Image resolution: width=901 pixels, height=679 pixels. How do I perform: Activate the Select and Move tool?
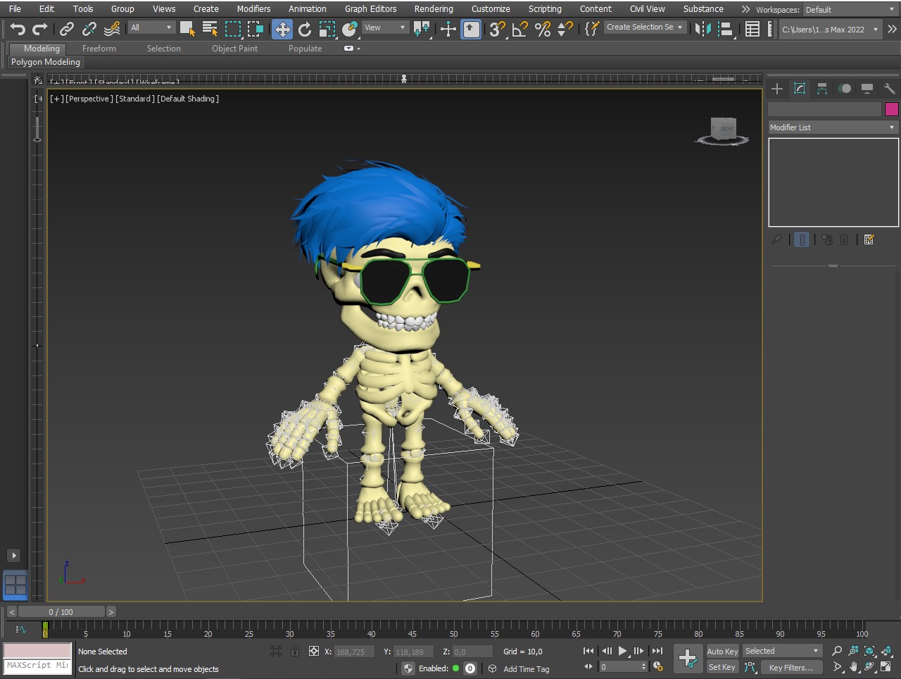(282, 29)
